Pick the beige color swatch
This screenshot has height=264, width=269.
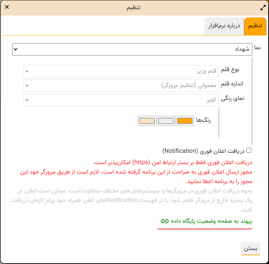[x=147, y=121]
